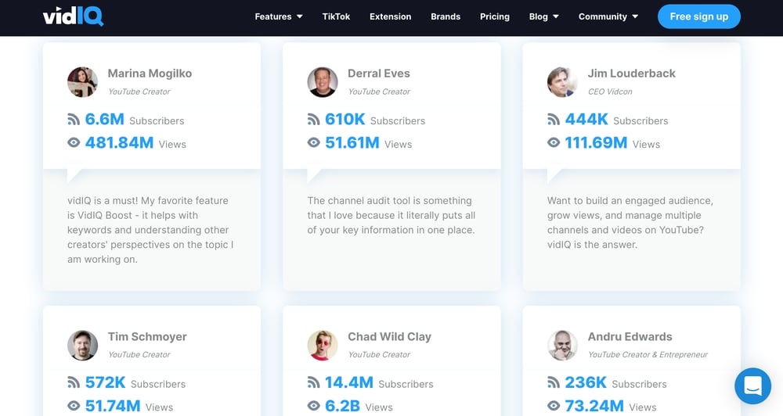This screenshot has width=783, height=416.
Task: Click the 236K subscribers figure
Action: pyautogui.click(x=586, y=382)
